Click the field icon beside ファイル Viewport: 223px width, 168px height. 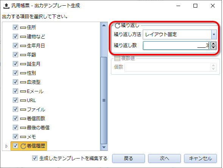tap(23, 110)
